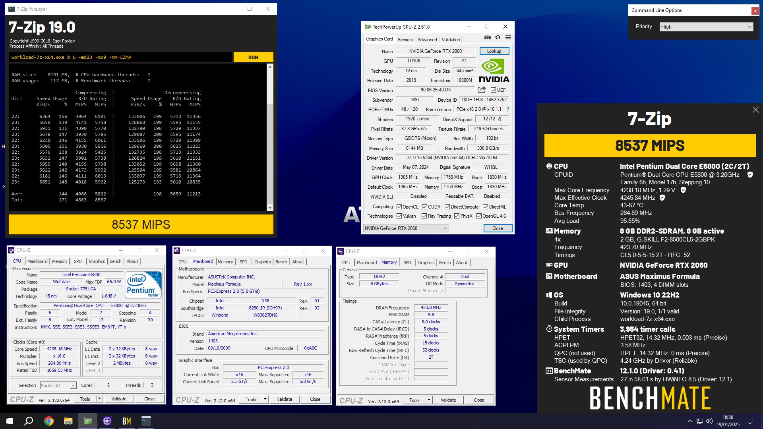Open Tools dropdown arrow in CPU tab window

click(99, 399)
